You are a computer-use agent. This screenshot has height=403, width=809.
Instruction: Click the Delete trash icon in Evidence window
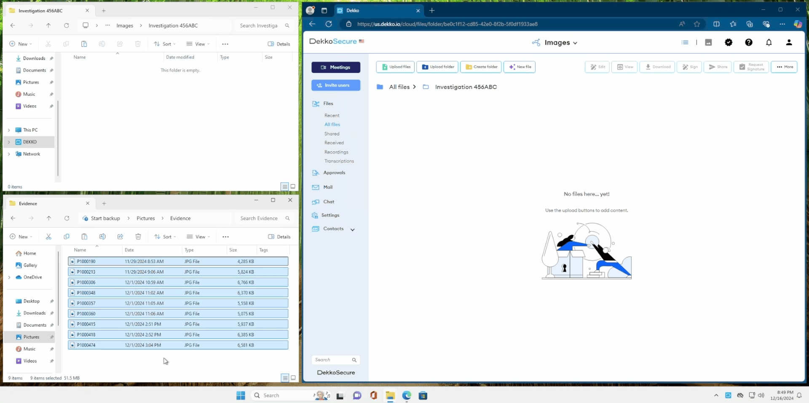[138, 237]
